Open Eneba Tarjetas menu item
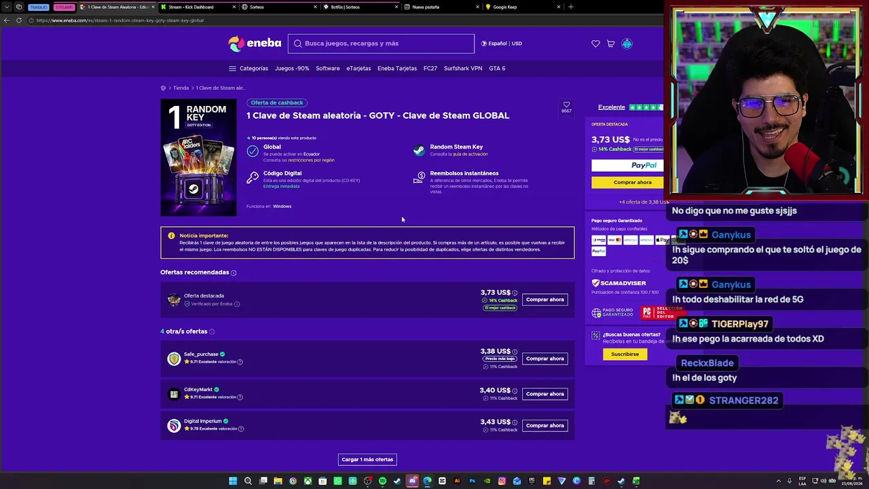This screenshot has width=869, height=489. click(x=397, y=69)
